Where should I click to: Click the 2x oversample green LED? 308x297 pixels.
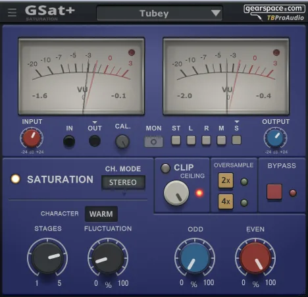coord(244,182)
